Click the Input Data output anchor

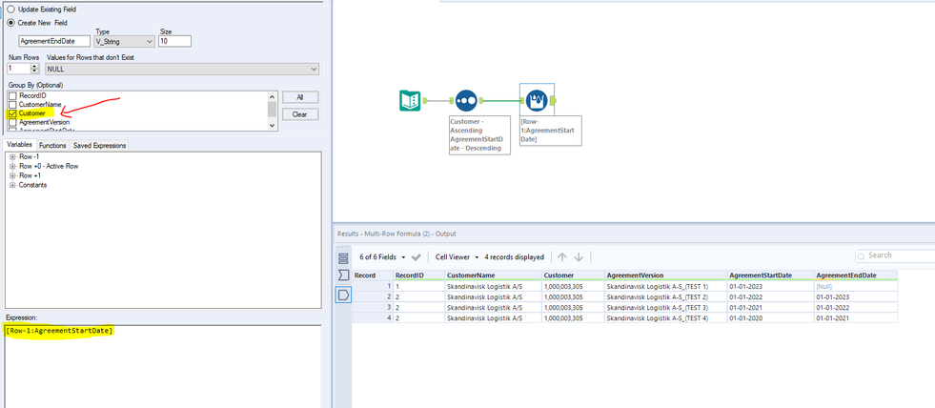click(425, 101)
